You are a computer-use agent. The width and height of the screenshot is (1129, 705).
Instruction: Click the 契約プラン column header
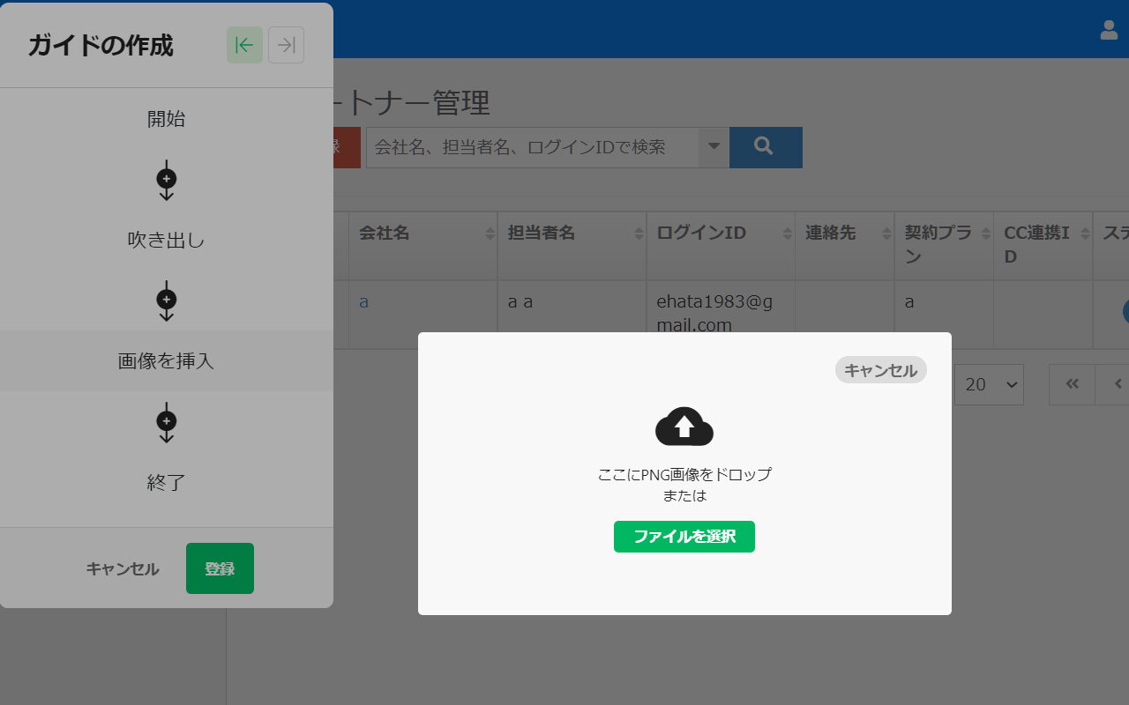944,245
